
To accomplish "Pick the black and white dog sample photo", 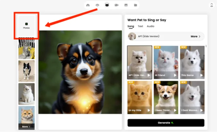I will [26, 71].
